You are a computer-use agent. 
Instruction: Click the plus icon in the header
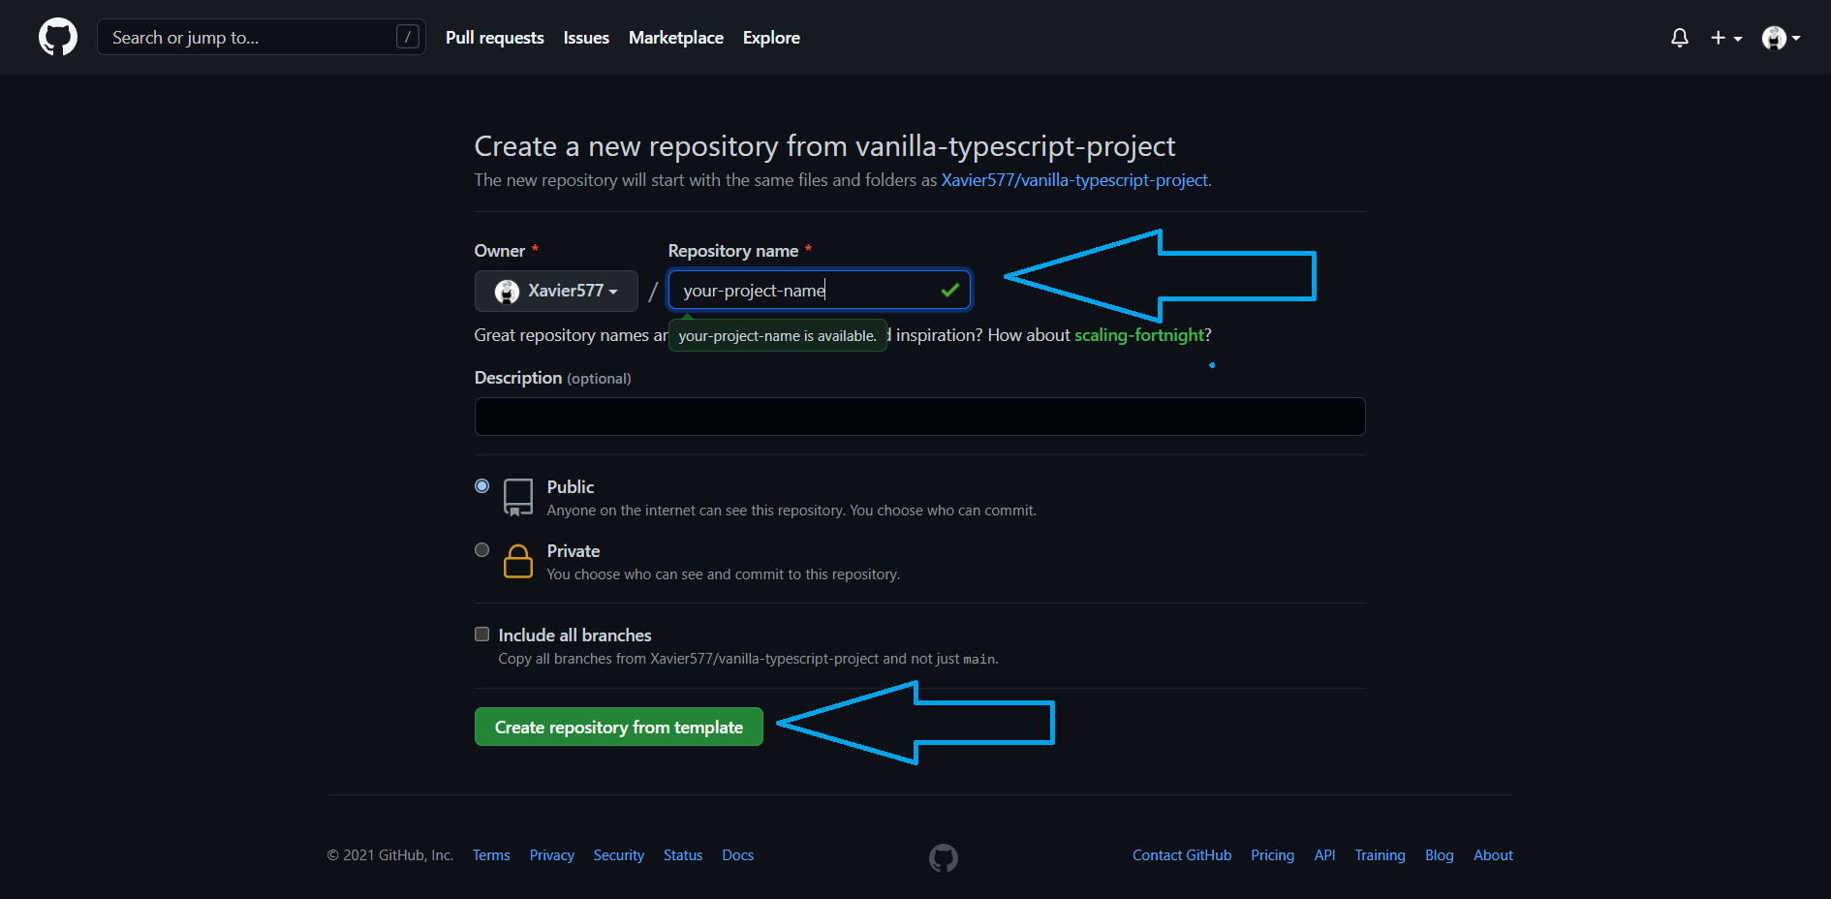pos(1717,37)
